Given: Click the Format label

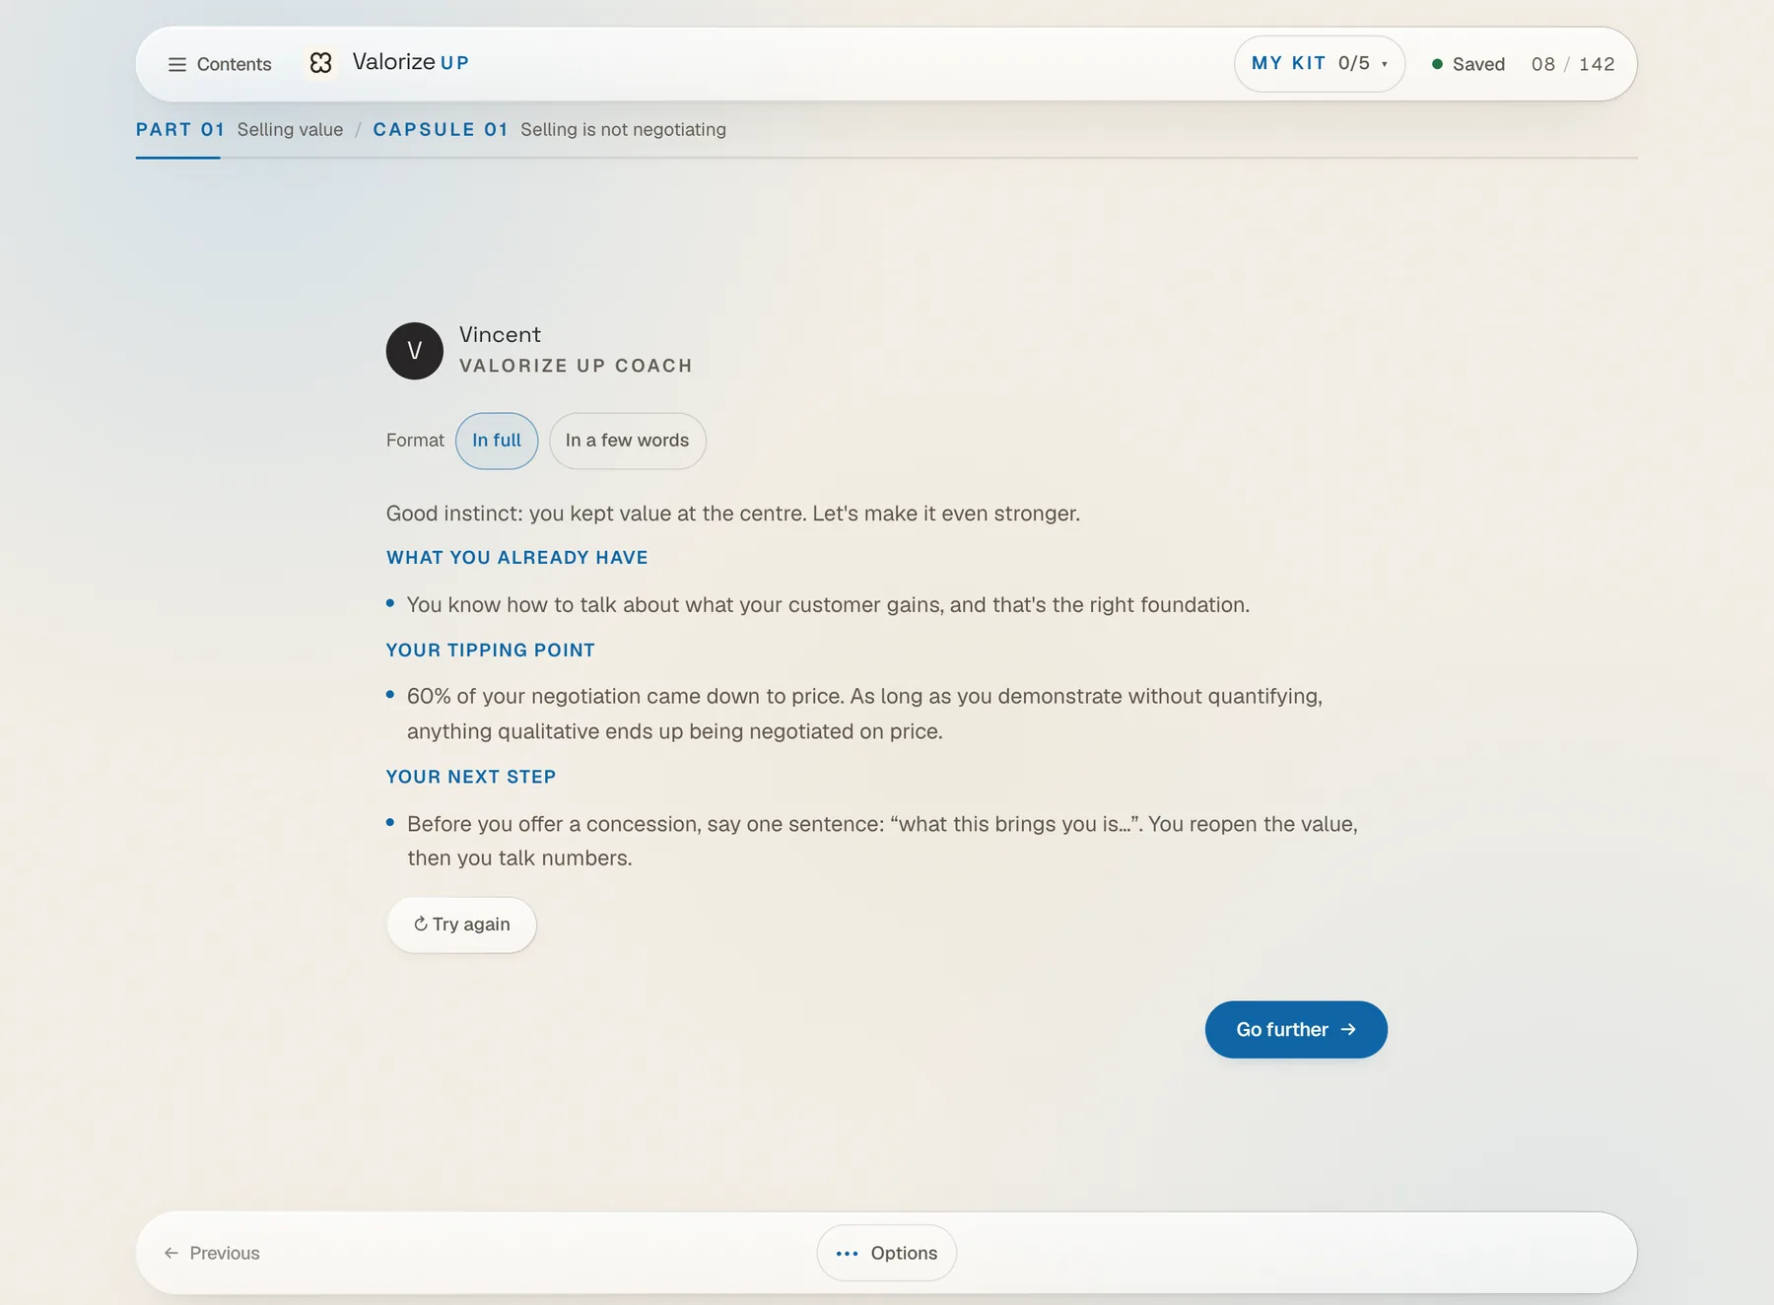Looking at the screenshot, I should tap(415, 441).
